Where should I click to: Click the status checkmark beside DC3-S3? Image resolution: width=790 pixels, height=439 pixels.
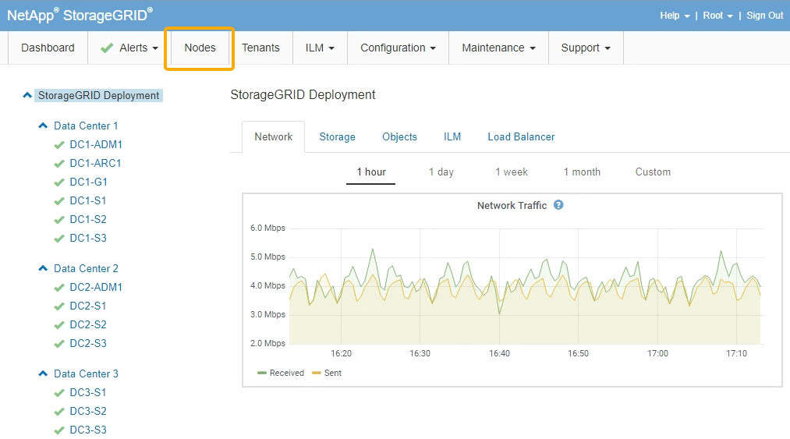[x=58, y=430]
